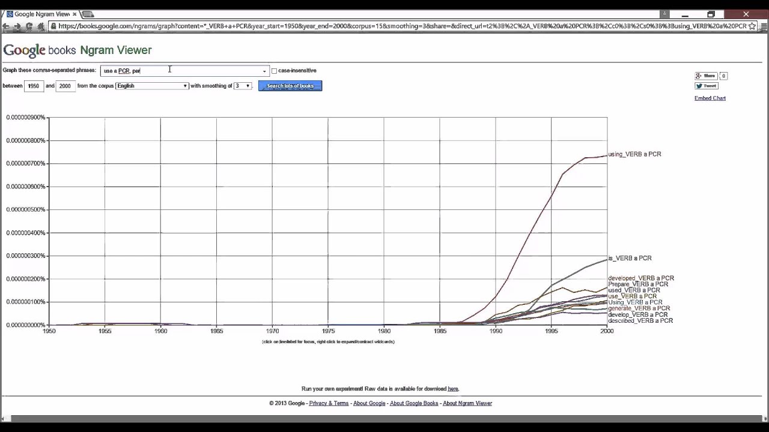
Task: Click the browser forward arrow
Action: pos(17,26)
